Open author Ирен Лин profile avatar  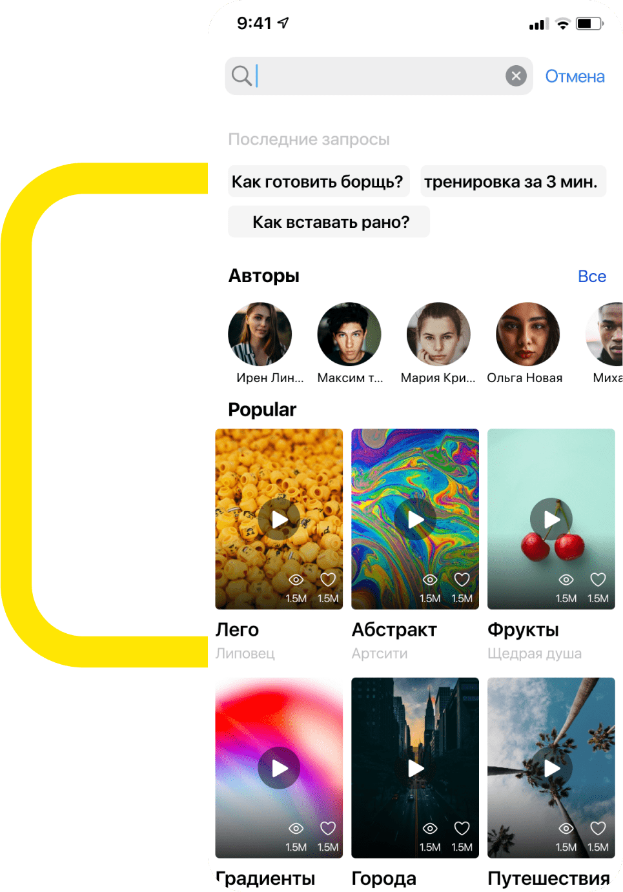(x=260, y=334)
